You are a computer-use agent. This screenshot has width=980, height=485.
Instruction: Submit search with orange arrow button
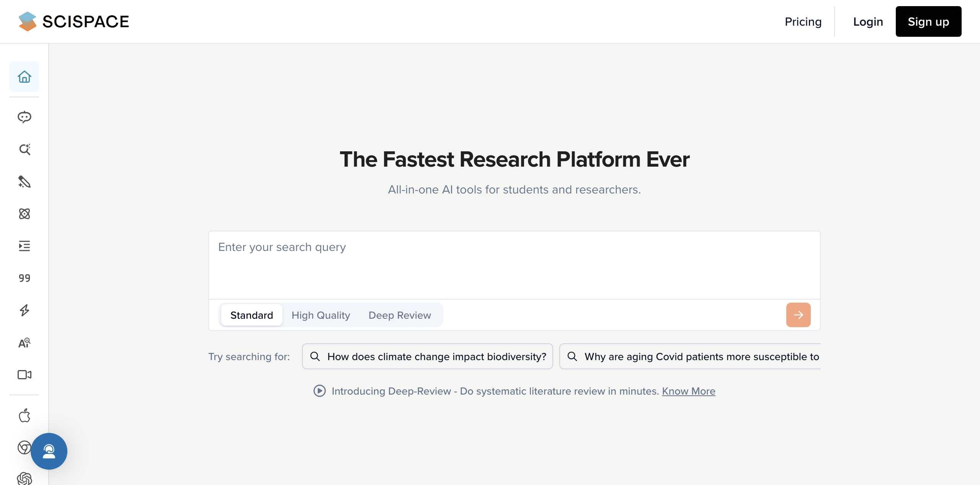(798, 315)
